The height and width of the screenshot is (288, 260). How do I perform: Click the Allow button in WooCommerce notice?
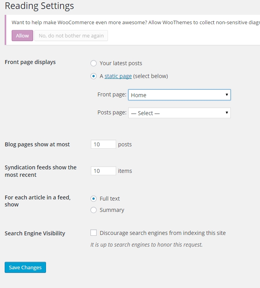(x=22, y=36)
